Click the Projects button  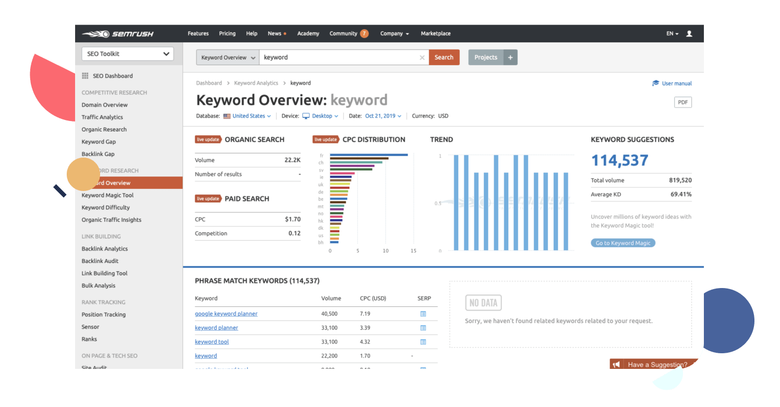click(486, 57)
